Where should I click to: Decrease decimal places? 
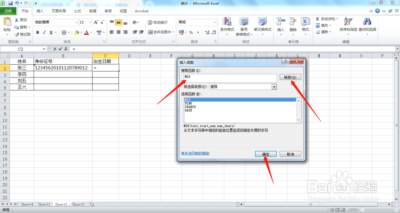[214, 32]
